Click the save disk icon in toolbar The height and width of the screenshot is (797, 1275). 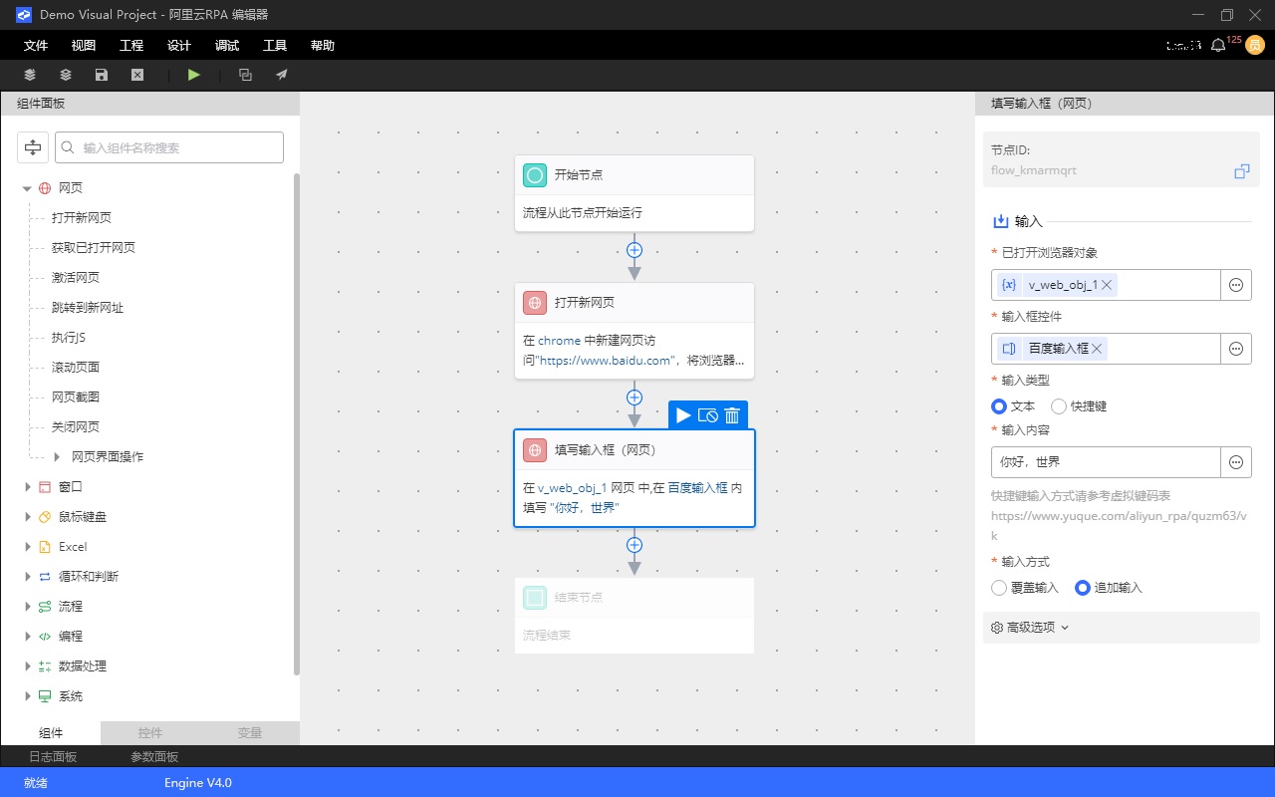tap(101, 75)
